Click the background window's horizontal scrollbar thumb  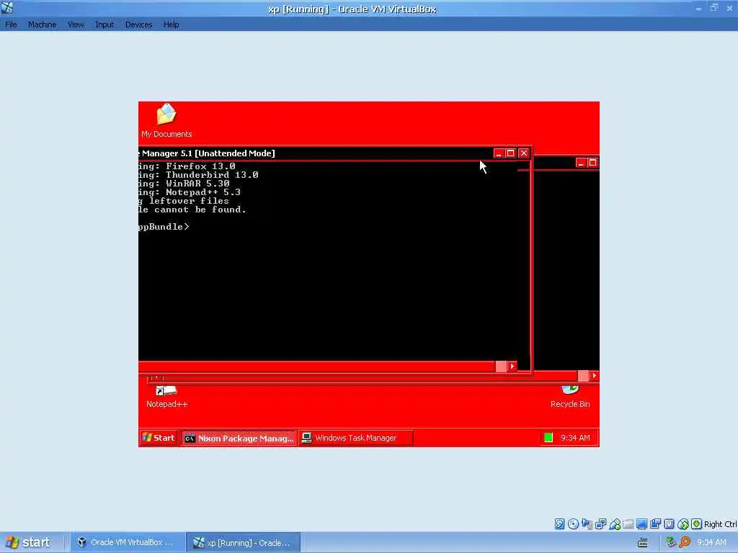pos(582,375)
